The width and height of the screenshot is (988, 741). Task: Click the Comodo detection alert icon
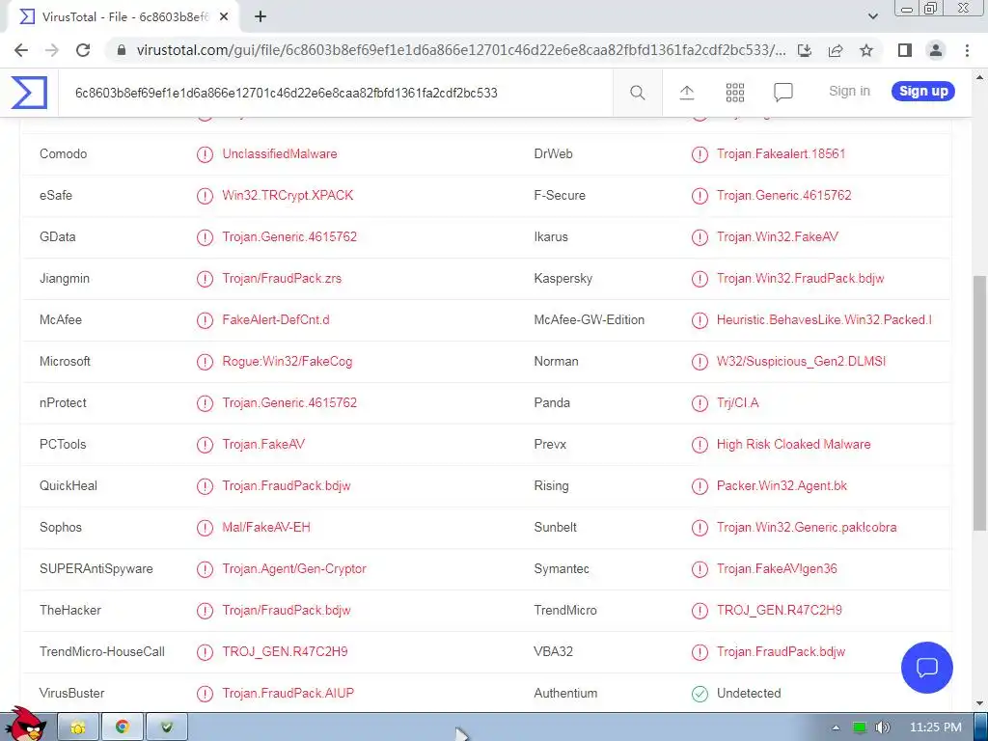pos(205,154)
